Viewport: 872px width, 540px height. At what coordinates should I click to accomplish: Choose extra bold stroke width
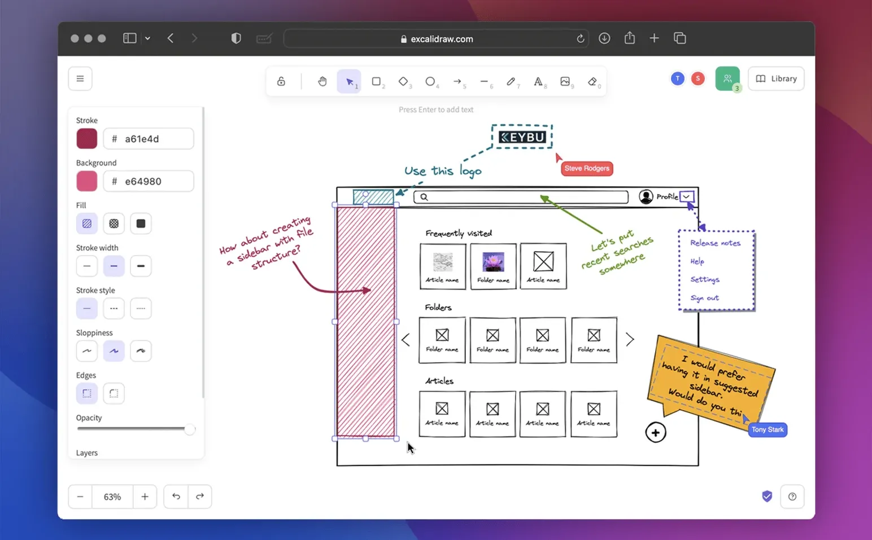(x=141, y=266)
